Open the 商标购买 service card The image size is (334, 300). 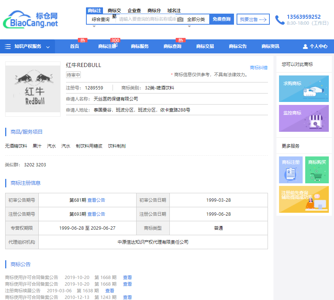click(317, 170)
